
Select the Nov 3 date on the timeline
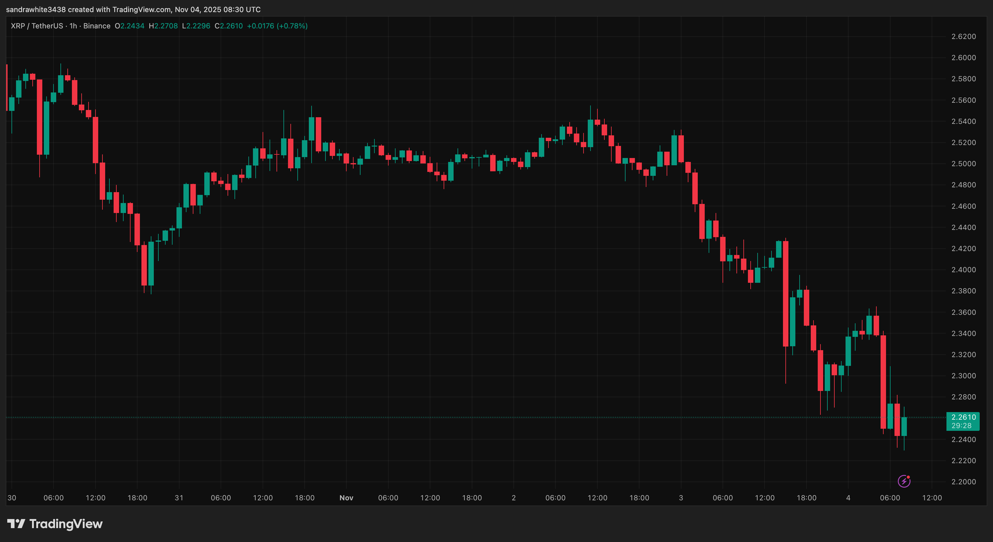(x=681, y=498)
